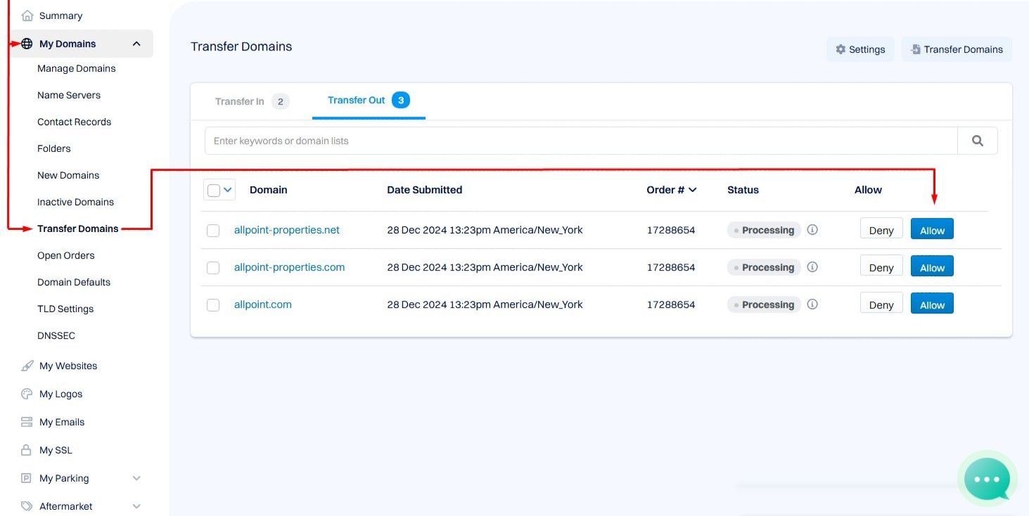Click the My SSL padlock icon
The height and width of the screenshot is (516, 1029).
tap(27, 450)
